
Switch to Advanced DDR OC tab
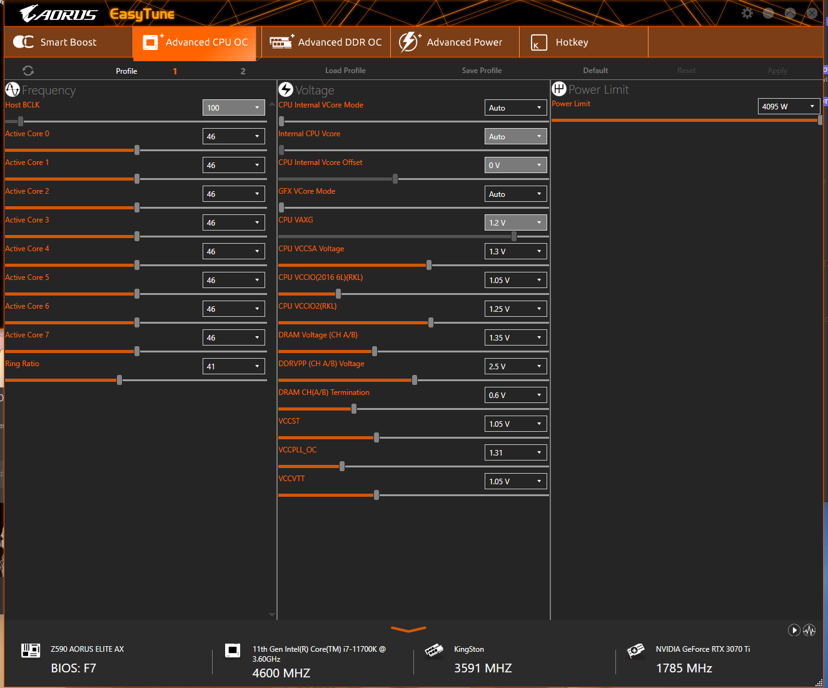(x=326, y=42)
